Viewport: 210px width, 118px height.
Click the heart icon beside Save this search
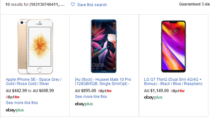pyautogui.click(x=73, y=5)
